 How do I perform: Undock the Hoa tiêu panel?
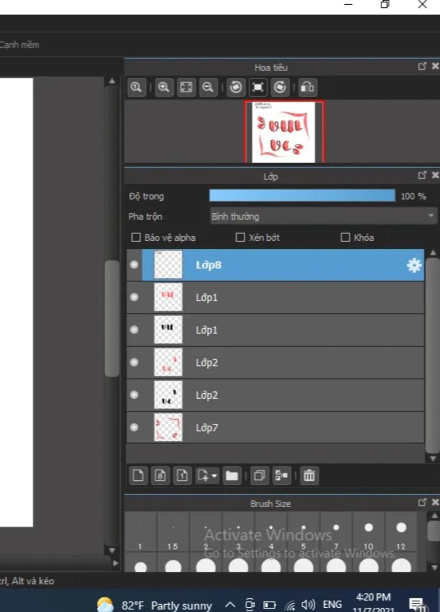422,66
